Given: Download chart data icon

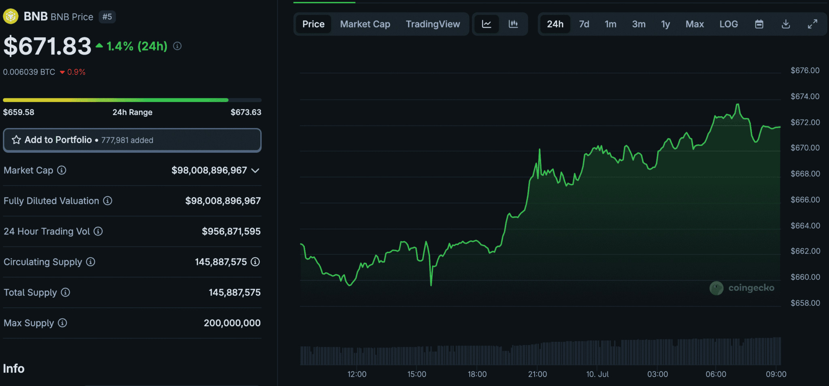Looking at the screenshot, I should point(786,24).
